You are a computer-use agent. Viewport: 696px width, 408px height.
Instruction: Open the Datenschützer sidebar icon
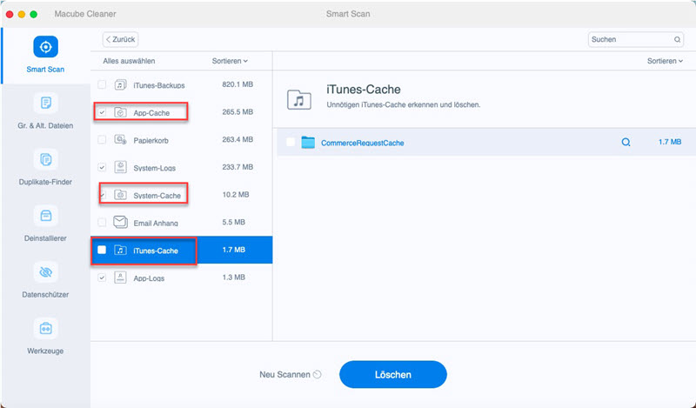click(45, 272)
